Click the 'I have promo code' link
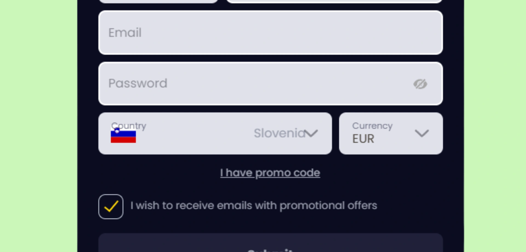526x252 pixels. pyautogui.click(x=270, y=173)
